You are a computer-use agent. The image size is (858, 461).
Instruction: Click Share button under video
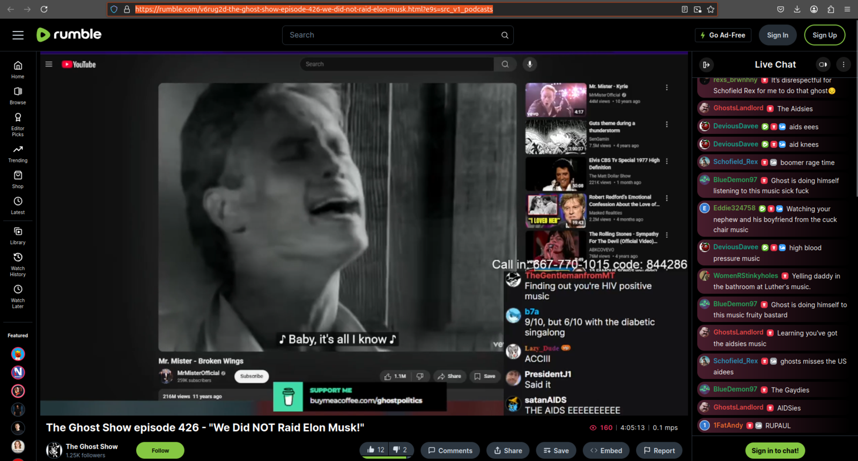pos(508,450)
